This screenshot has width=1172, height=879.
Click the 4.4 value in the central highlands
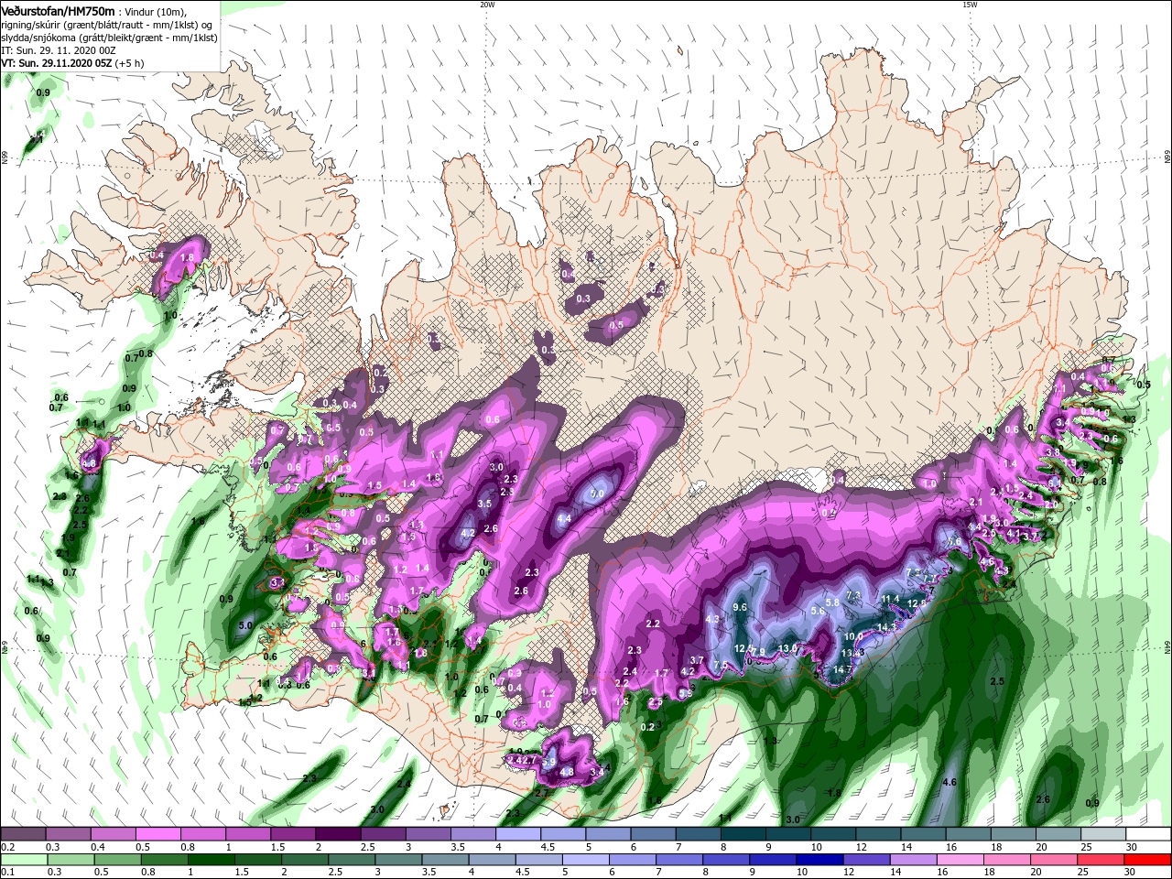564,518
